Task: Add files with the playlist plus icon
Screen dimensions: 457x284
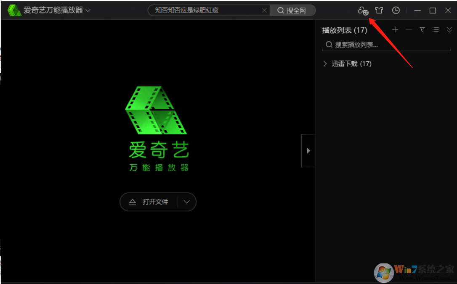Action: pyautogui.click(x=395, y=29)
